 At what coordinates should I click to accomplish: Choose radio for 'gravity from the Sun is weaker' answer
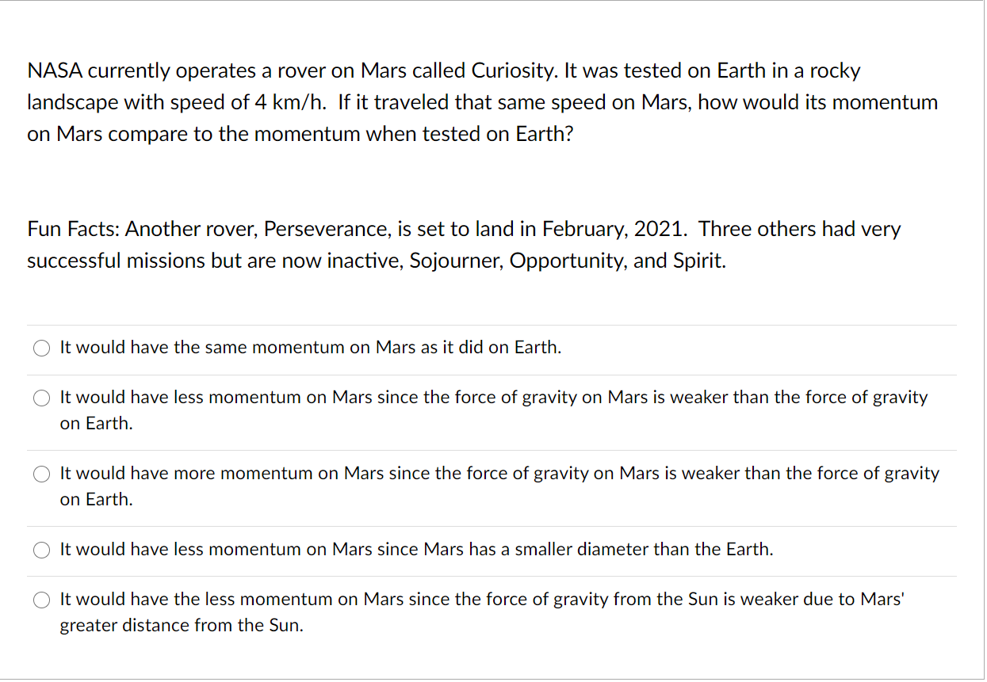[42, 600]
